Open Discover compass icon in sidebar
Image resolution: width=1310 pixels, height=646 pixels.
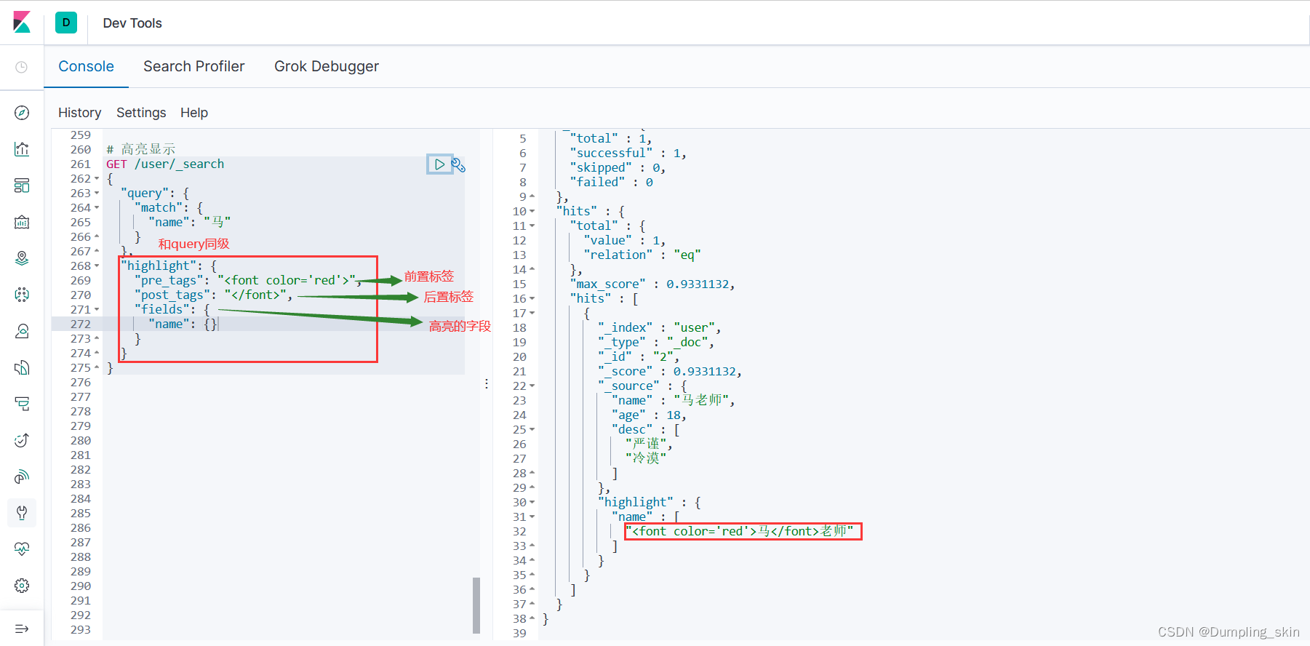click(22, 113)
